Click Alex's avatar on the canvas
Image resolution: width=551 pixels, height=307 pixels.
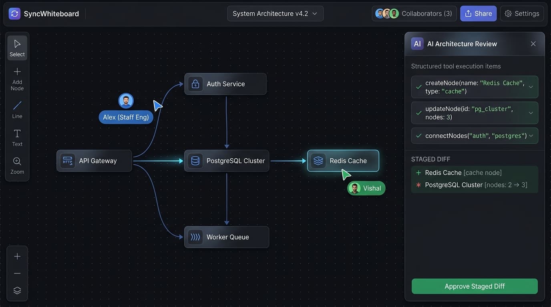(126, 101)
